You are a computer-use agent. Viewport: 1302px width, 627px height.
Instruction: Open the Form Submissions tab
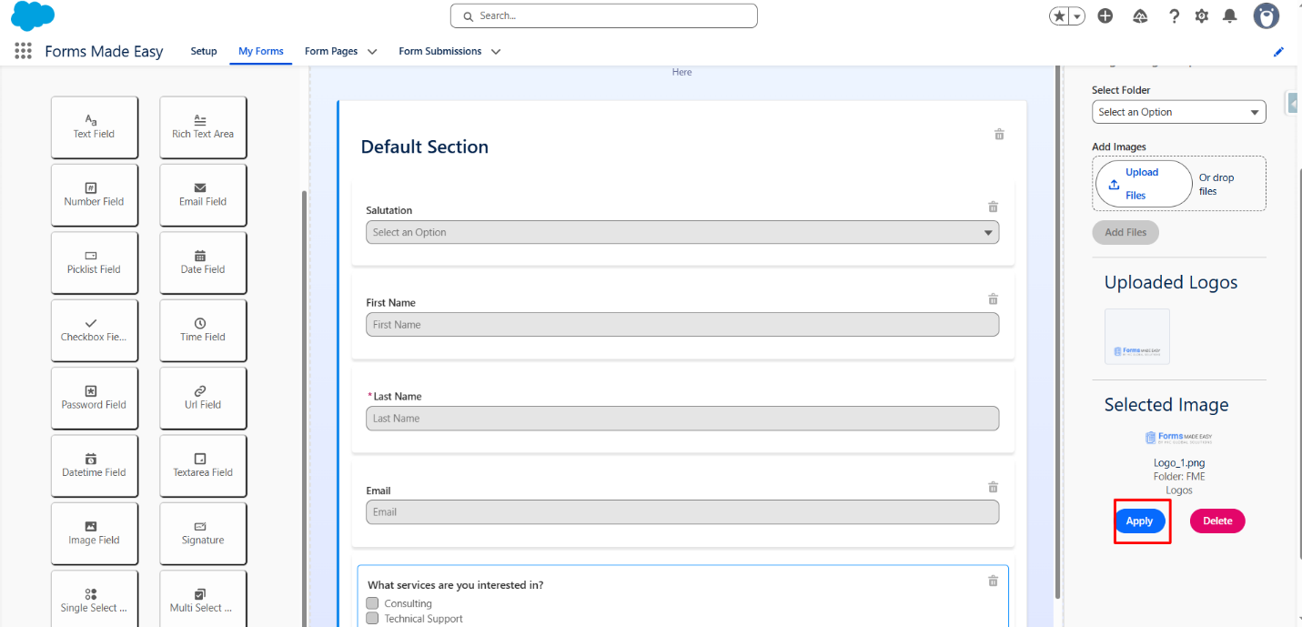tap(440, 51)
